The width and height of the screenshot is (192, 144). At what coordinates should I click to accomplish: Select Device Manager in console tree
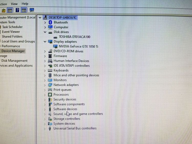tap(13, 51)
